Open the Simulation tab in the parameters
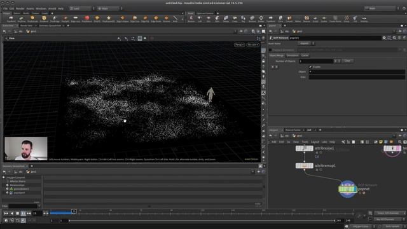407x229 pixels. (x=293, y=55)
